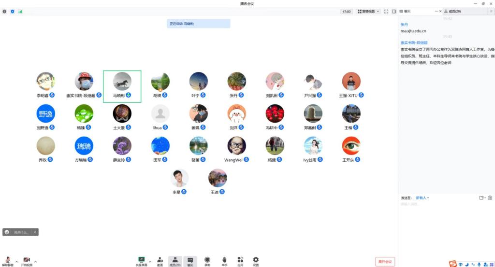The width and height of the screenshot is (495, 267).
Task: Click the fullscreen icon in top bar
Action: (x=387, y=11)
